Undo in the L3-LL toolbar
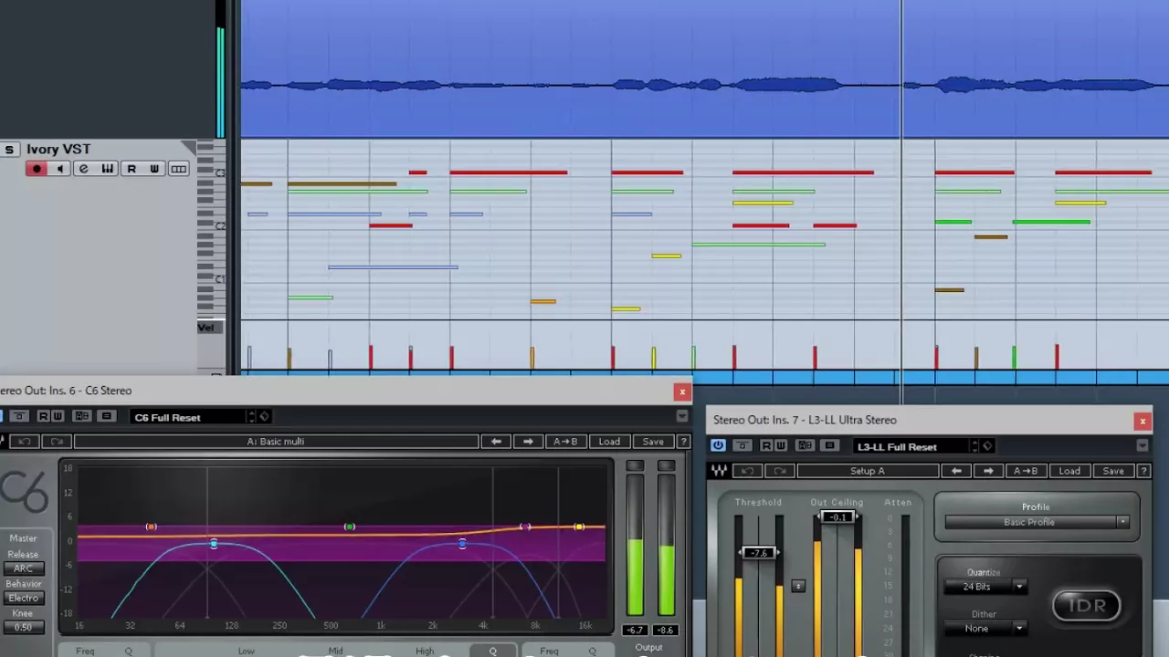This screenshot has height=657, width=1169. (748, 471)
